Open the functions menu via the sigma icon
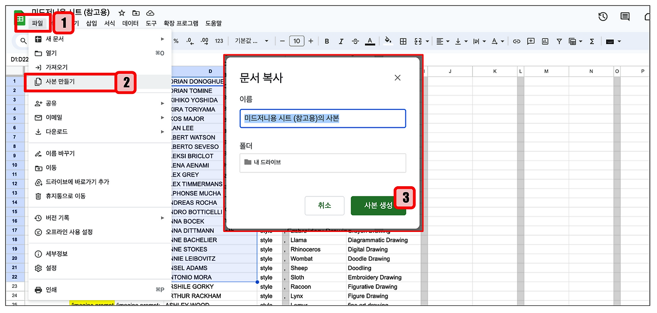 592,41
